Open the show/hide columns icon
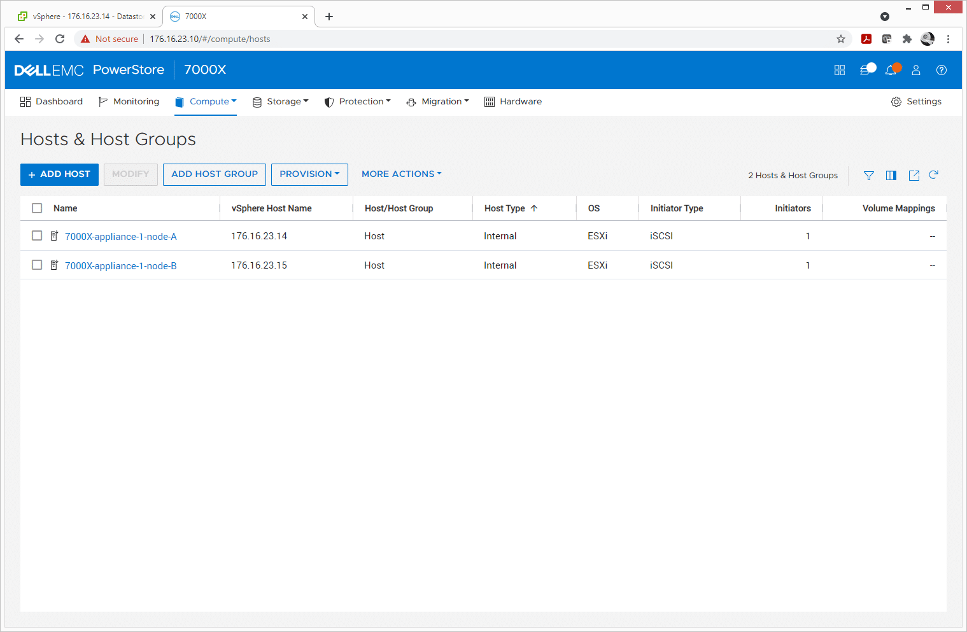 (891, 176)
